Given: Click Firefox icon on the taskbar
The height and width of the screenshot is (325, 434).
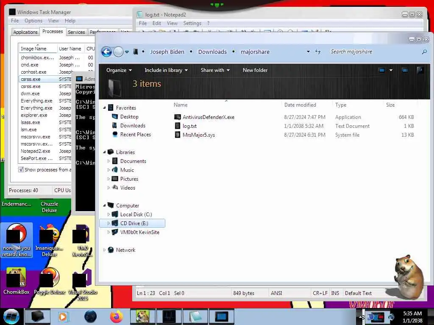Looking at the screenshot, I should 117,317.
